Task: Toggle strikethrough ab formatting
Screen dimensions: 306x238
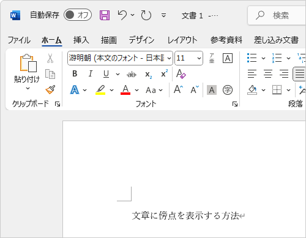Action: click(132, 75)
